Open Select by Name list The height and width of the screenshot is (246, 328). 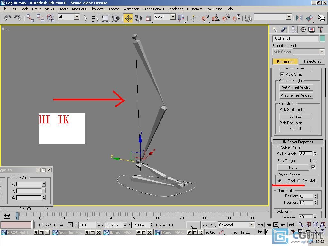pos(95,18)
